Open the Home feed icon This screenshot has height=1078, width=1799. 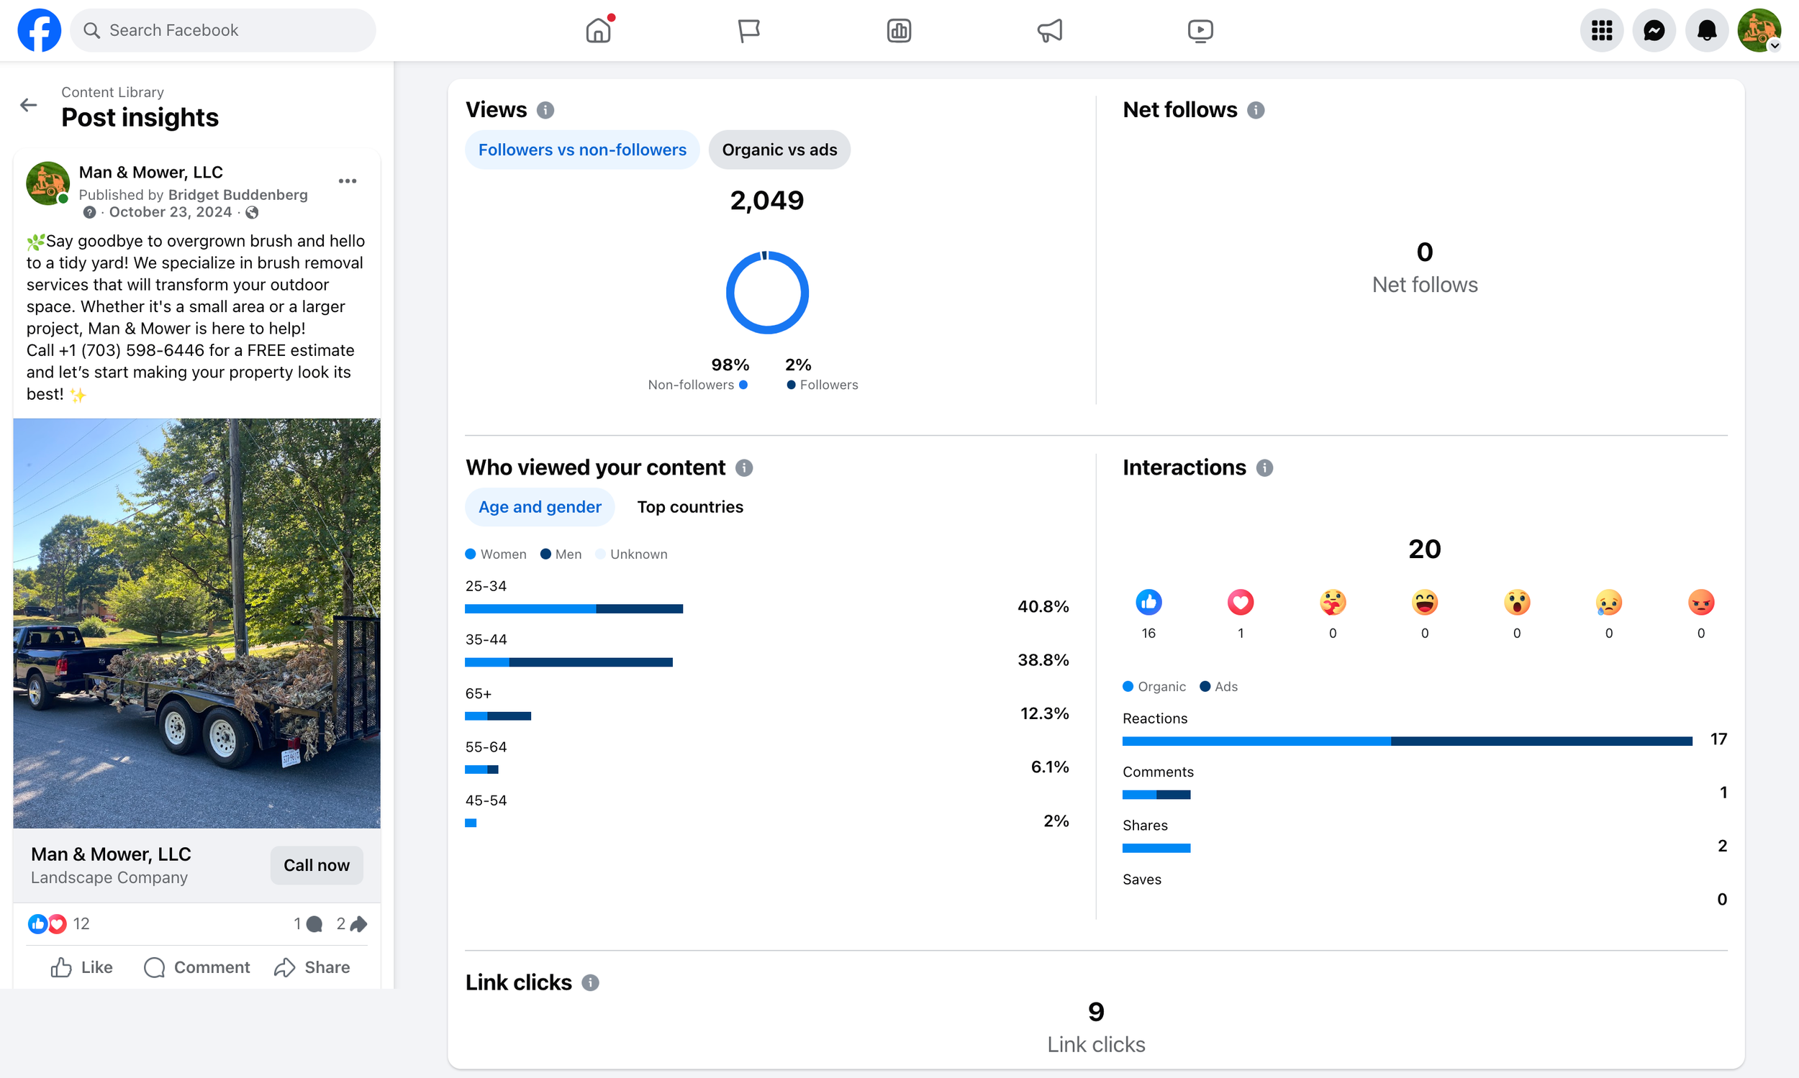[x=598, y=30]
